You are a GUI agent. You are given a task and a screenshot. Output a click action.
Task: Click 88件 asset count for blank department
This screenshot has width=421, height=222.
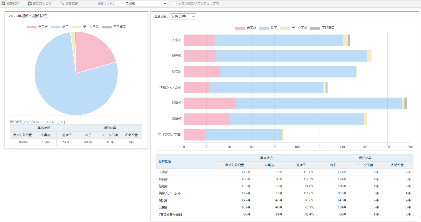coord(247,214)
